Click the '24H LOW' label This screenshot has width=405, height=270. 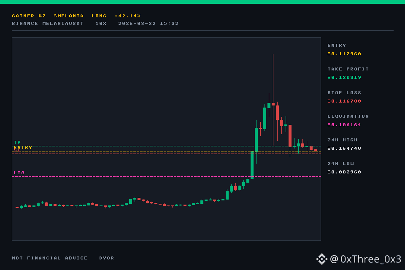341,164
